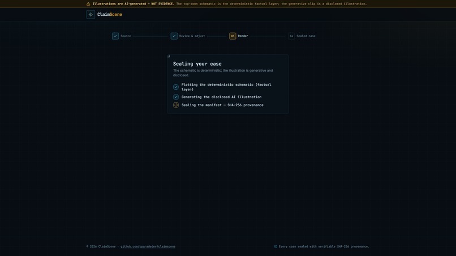Click the 04 Sealed case step badge
The width and height of the screenshot is (456, 256).
291,36
